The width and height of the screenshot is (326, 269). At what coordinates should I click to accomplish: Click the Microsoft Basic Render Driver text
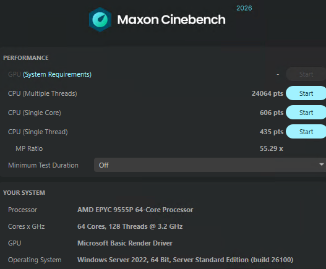(125, 243)
